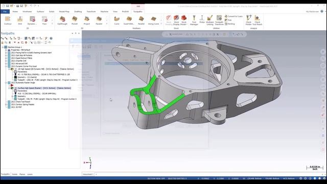
Task: Select operation 15 Surface High Speed (Raster)
Action: [42, 88]
